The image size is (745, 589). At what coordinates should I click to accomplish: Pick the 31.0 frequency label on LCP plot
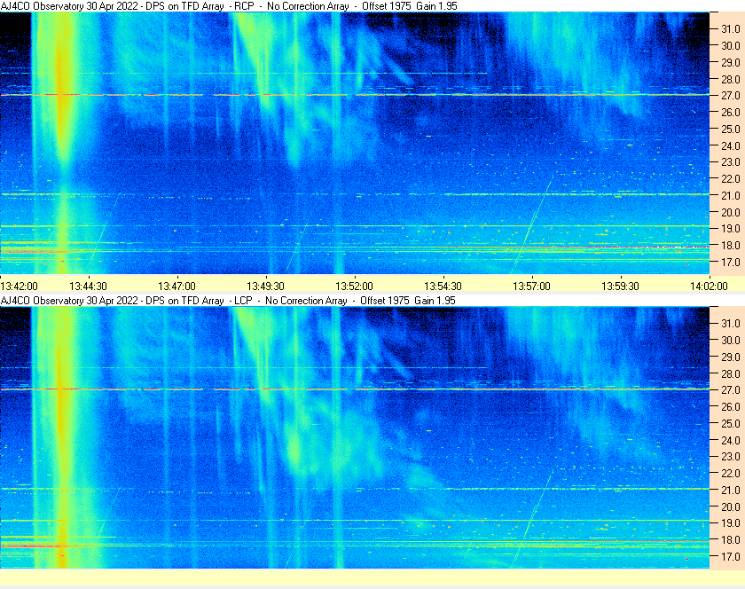click(731, 323)
